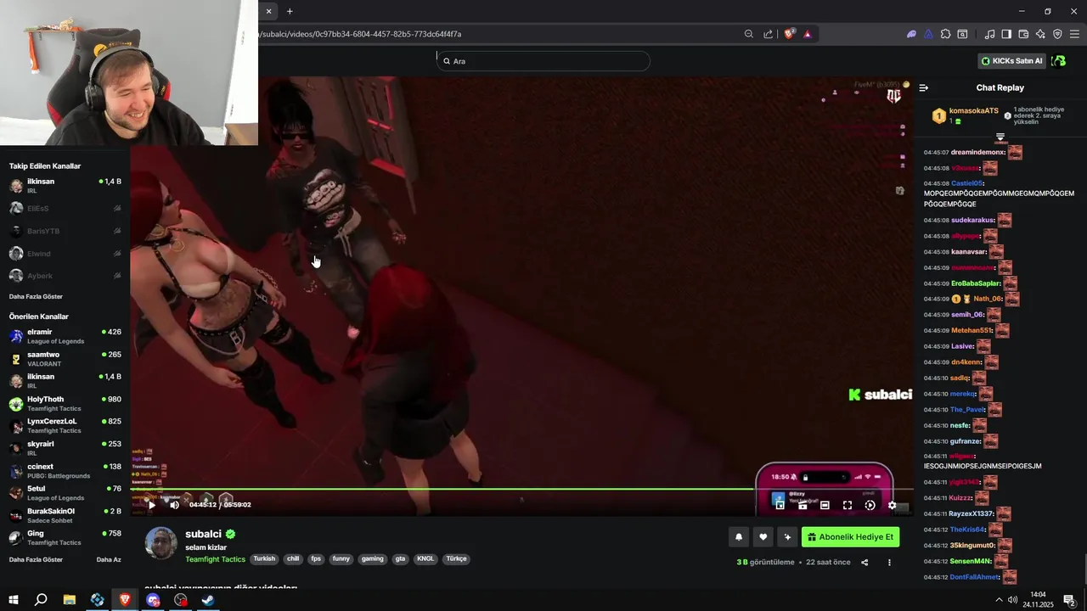Click the Brave Rewards triangle icon

[x=808, y=34]
